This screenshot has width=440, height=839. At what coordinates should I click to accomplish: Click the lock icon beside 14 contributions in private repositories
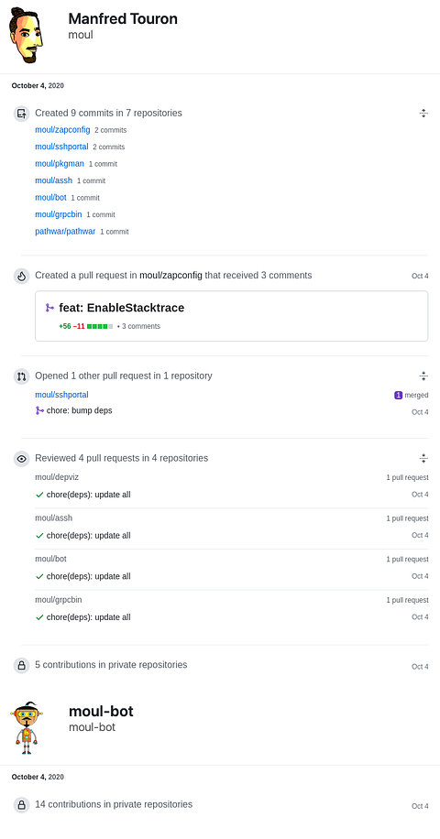coord(21,805)
